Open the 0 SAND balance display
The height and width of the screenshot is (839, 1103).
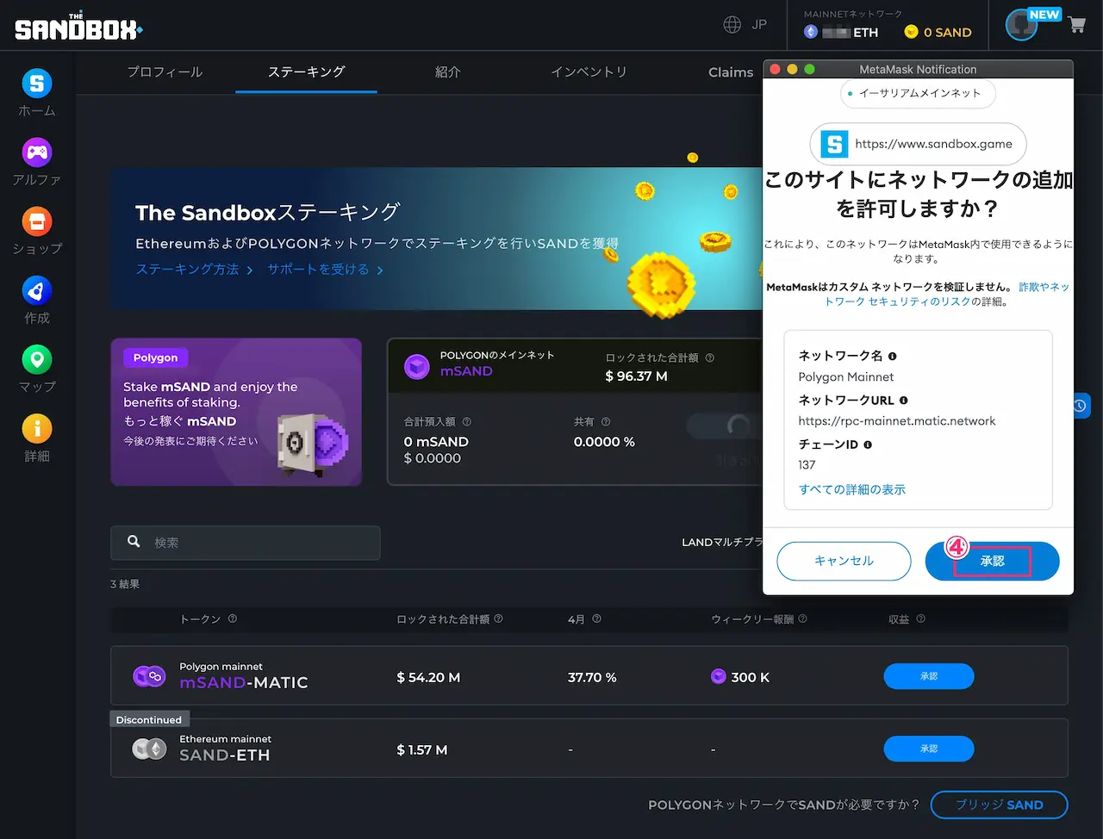[938, 32]
